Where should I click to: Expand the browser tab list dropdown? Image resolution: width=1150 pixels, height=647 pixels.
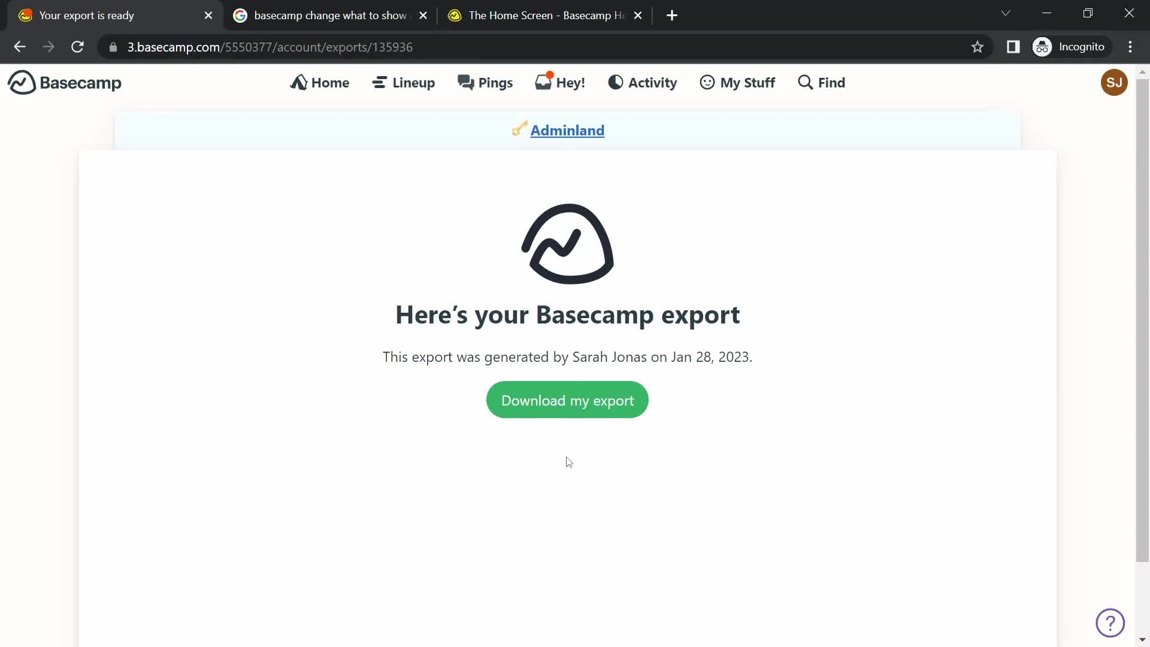tap(1006, 14)
